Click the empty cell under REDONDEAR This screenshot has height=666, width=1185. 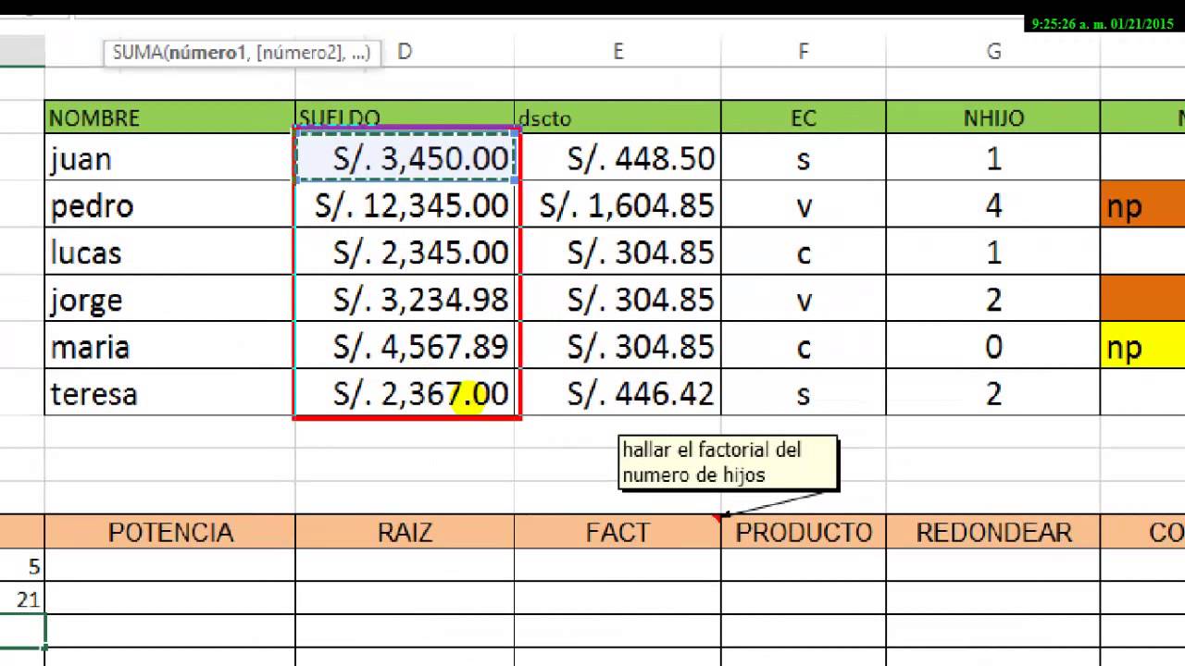[993, 565]
